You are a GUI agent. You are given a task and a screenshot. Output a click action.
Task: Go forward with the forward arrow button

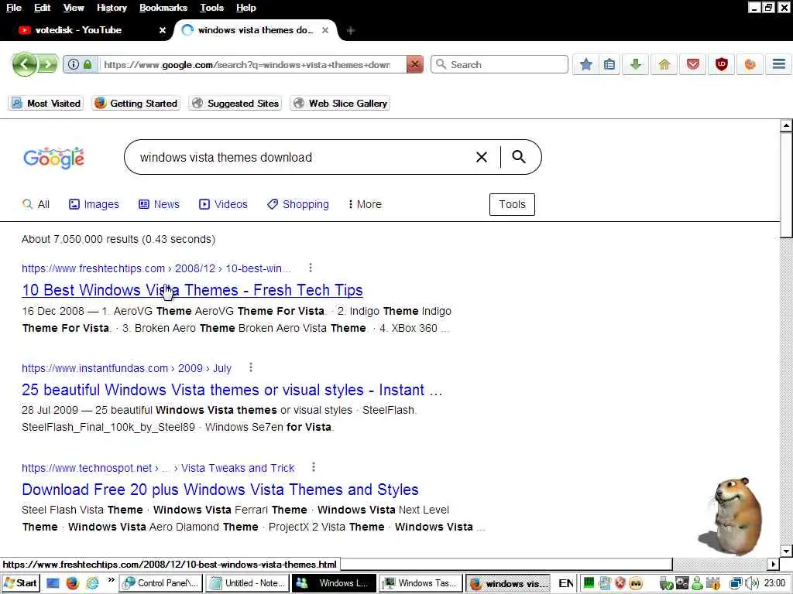pos(47,65)
